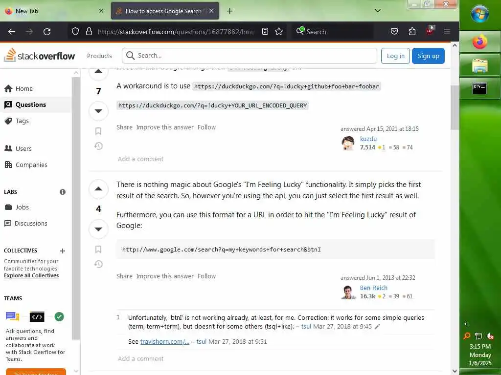Open the Pocket save icon
This screenshot has height=375, width=501.
tap(394, 32)
